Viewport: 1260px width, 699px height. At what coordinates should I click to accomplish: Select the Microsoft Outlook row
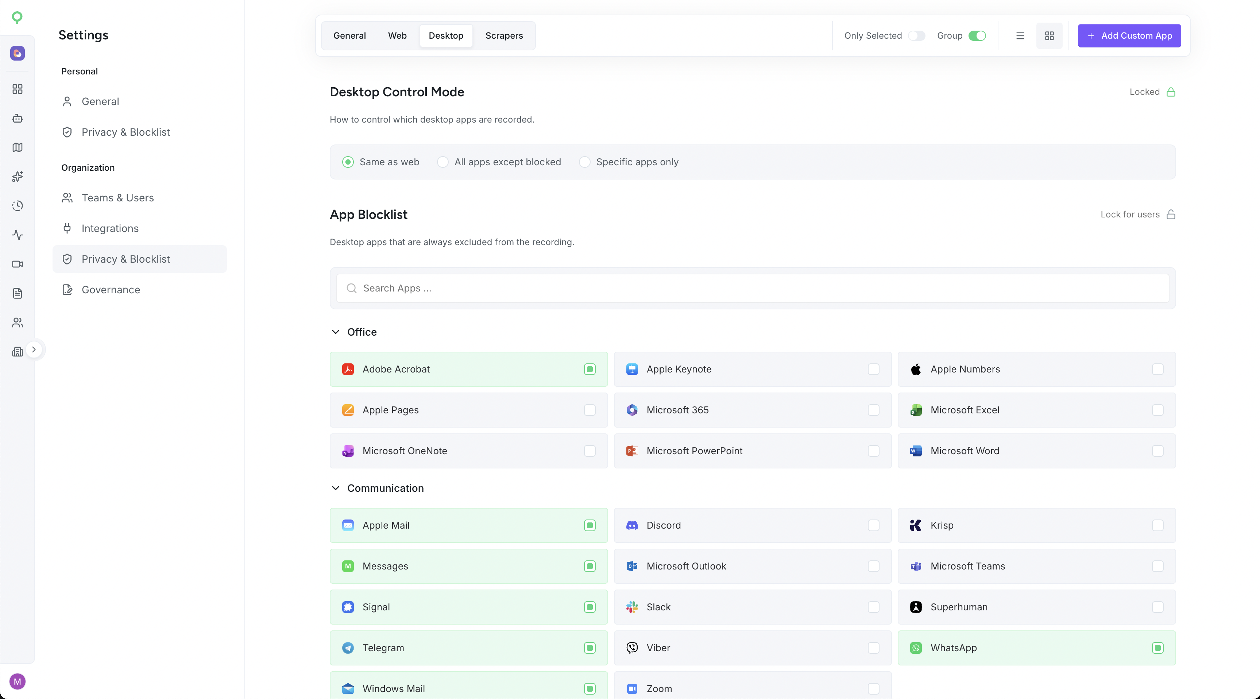pyautogui.click(x=753, y=567)
